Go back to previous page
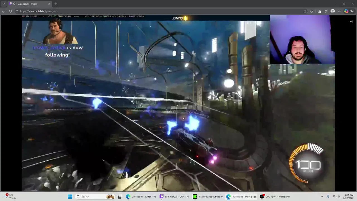Screen dimensions: 357x201 point(4,11)
